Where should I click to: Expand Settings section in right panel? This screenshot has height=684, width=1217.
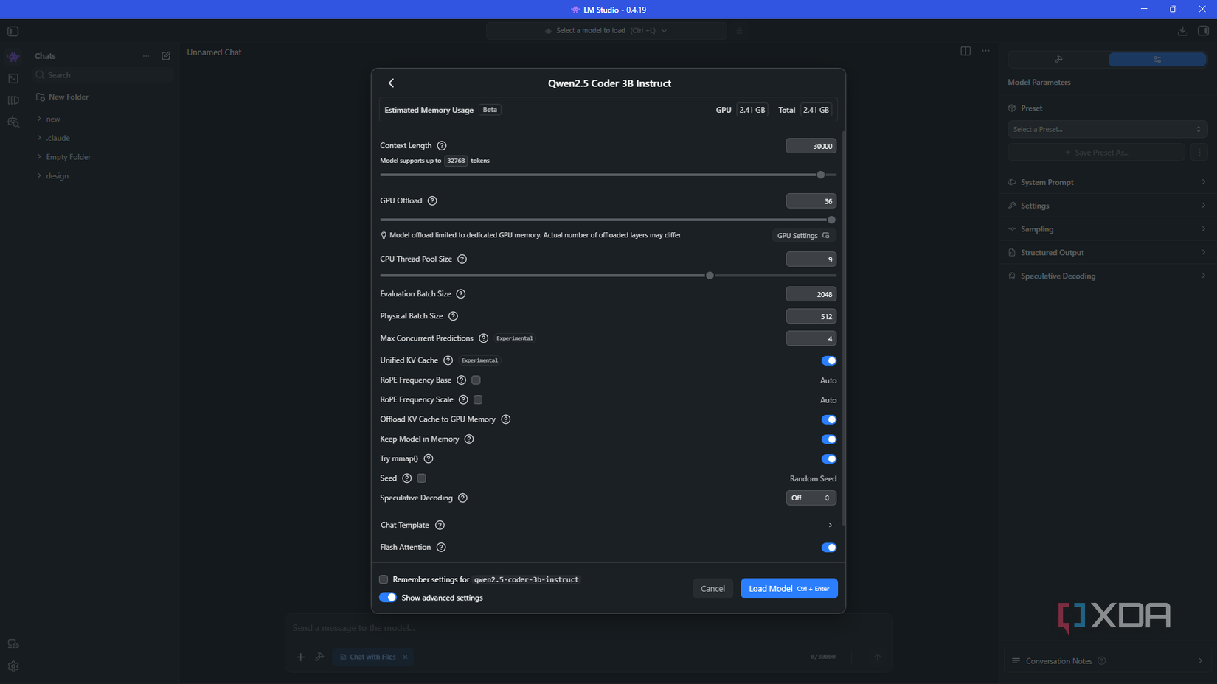[x=1106, y=206]
